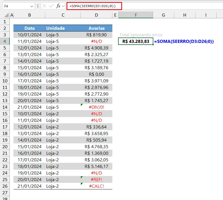The width and height of the screenshot is (223, 200).
Task: Click the green error indicator on #REF! cell
Action: 81,177
